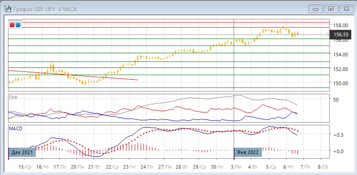The image size is (357, 175).
Task: Minimize the GBP/JPY chart window
Action: pyautogui.click(x=316, y=9)
